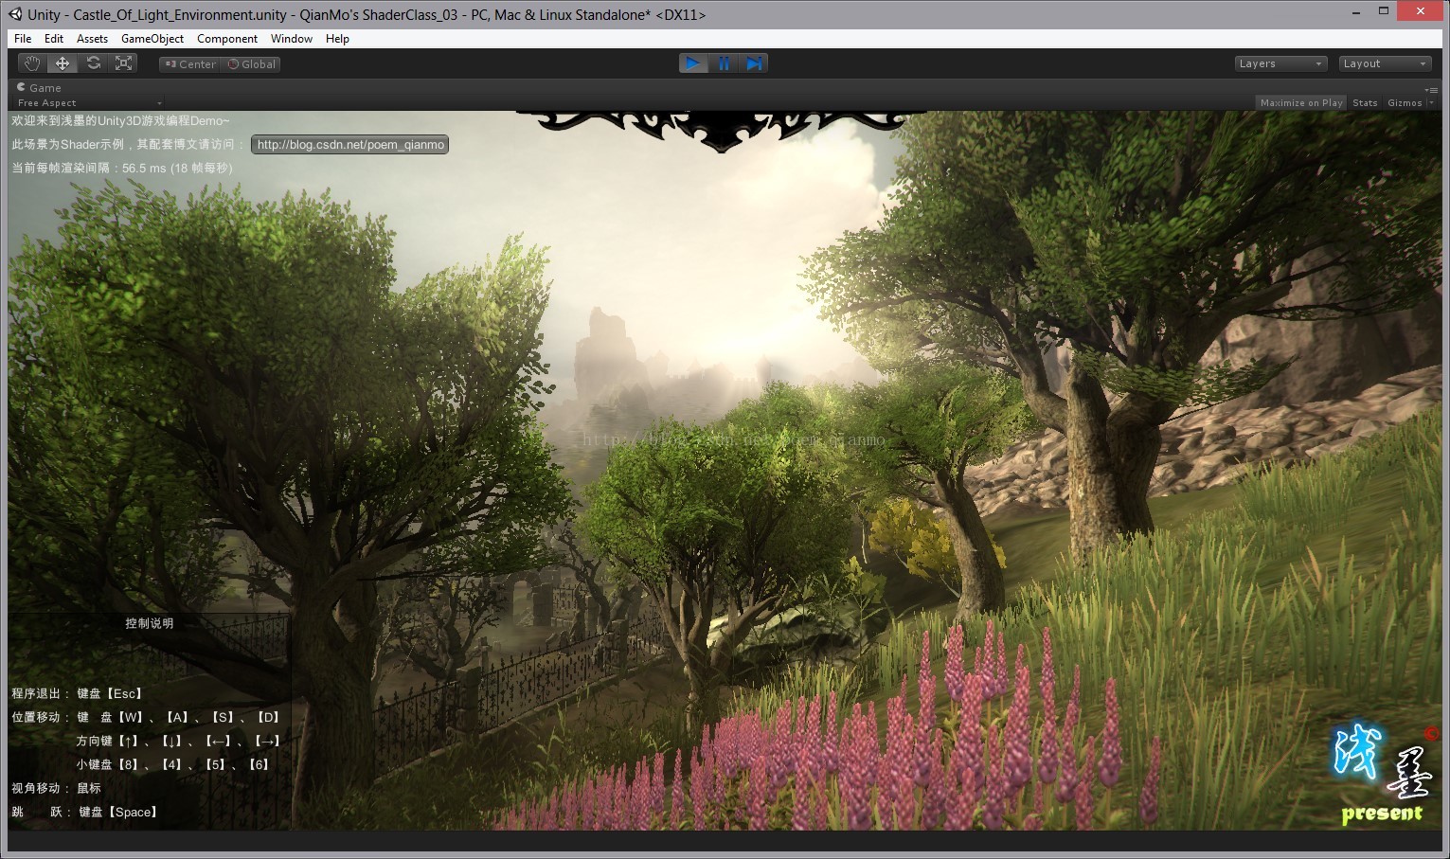Click the 视角移动 mouse instruction line
The image size is (1450, 859).
(x=56, y=788)
